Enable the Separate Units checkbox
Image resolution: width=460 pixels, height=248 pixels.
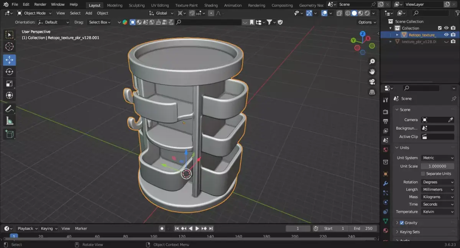423,174
